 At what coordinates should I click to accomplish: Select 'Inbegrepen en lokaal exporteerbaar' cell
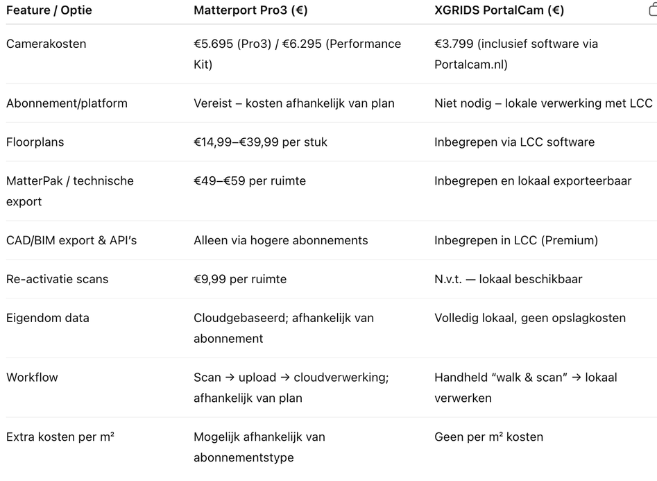[533, 180]
